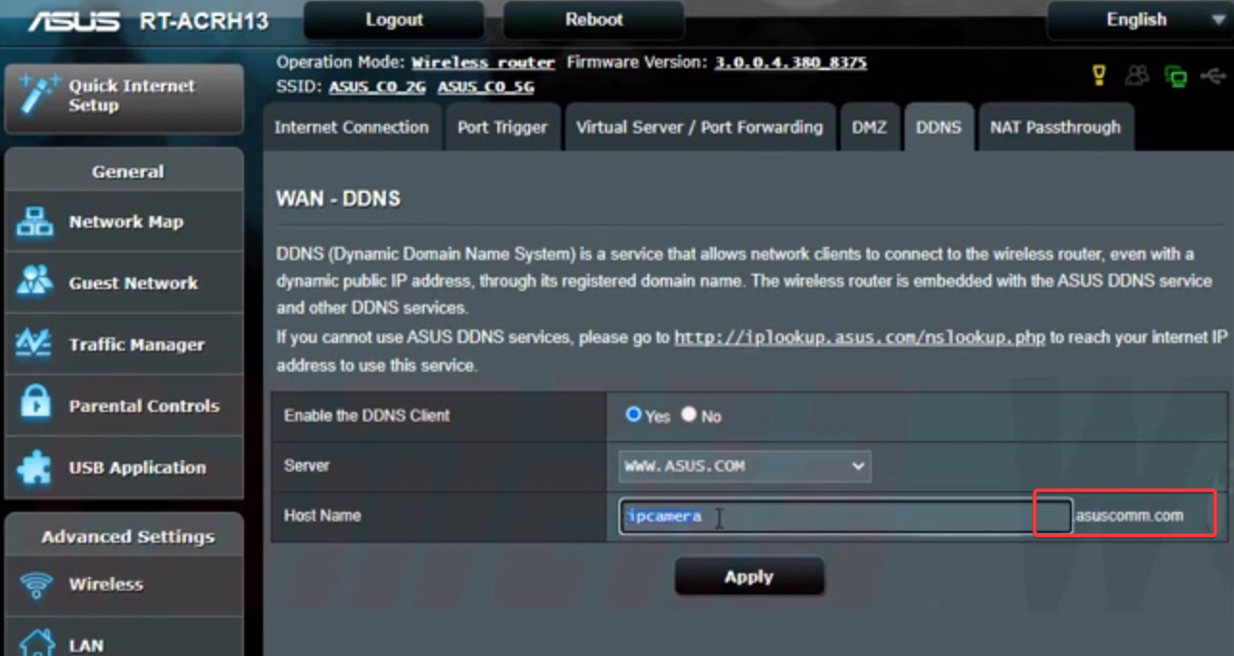The height and width of the screenshot is (656, 1234).
Task: Click the Enable the DDNS Client label
Action: point(367,416)
